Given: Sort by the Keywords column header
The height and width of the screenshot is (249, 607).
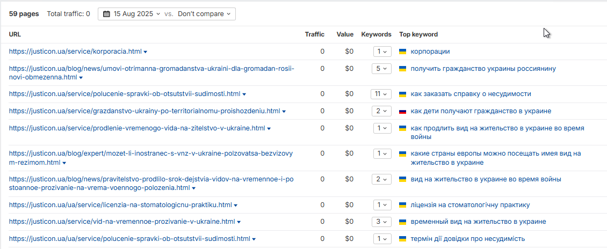Looking at the screenshot, I should click(x=376, y=34).
